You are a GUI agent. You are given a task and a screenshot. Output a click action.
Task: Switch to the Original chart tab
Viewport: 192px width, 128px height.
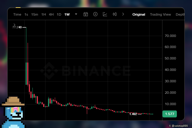point(139,14)
